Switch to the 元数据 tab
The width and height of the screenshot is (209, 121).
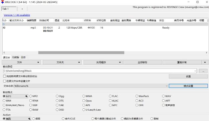(x=15, y=57)
